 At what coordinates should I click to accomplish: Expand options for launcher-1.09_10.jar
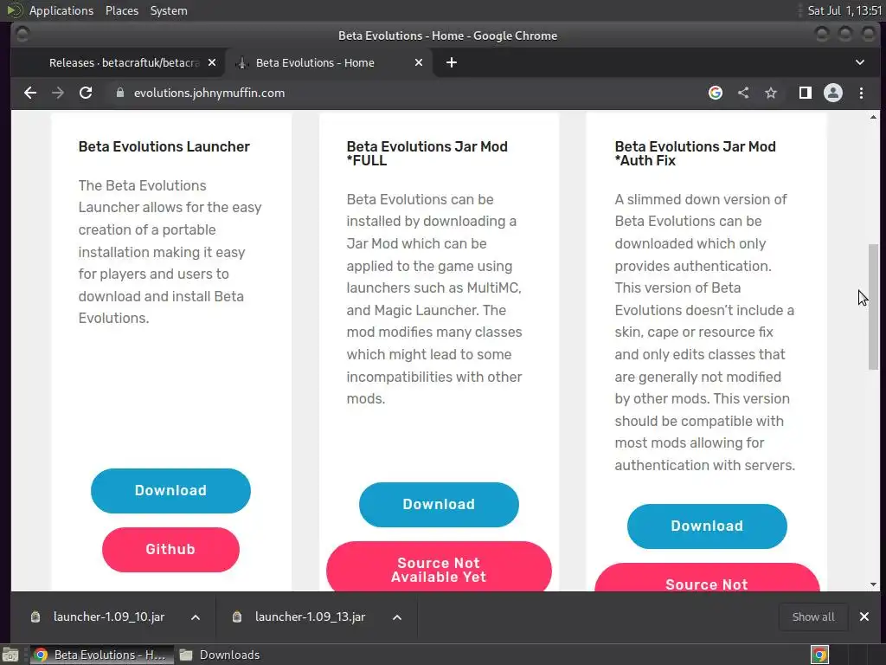[196, 617]
